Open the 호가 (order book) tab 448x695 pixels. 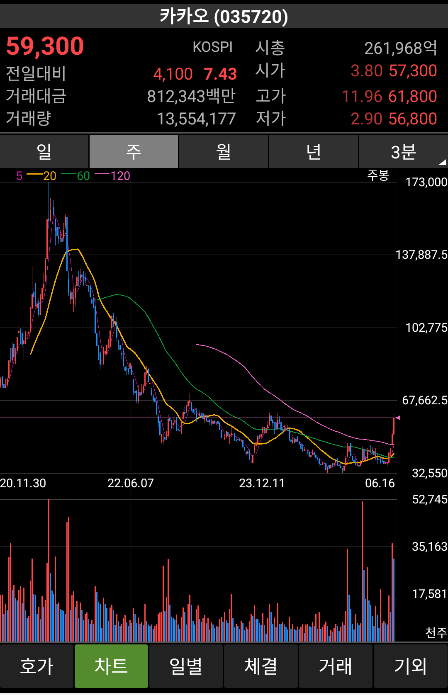point(37,666)
